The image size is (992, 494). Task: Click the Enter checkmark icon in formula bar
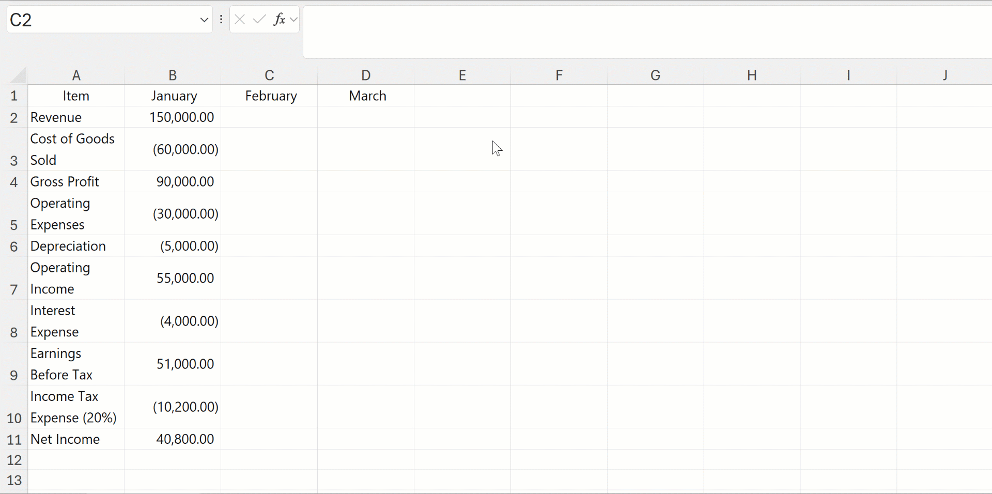tap(259, 20)
